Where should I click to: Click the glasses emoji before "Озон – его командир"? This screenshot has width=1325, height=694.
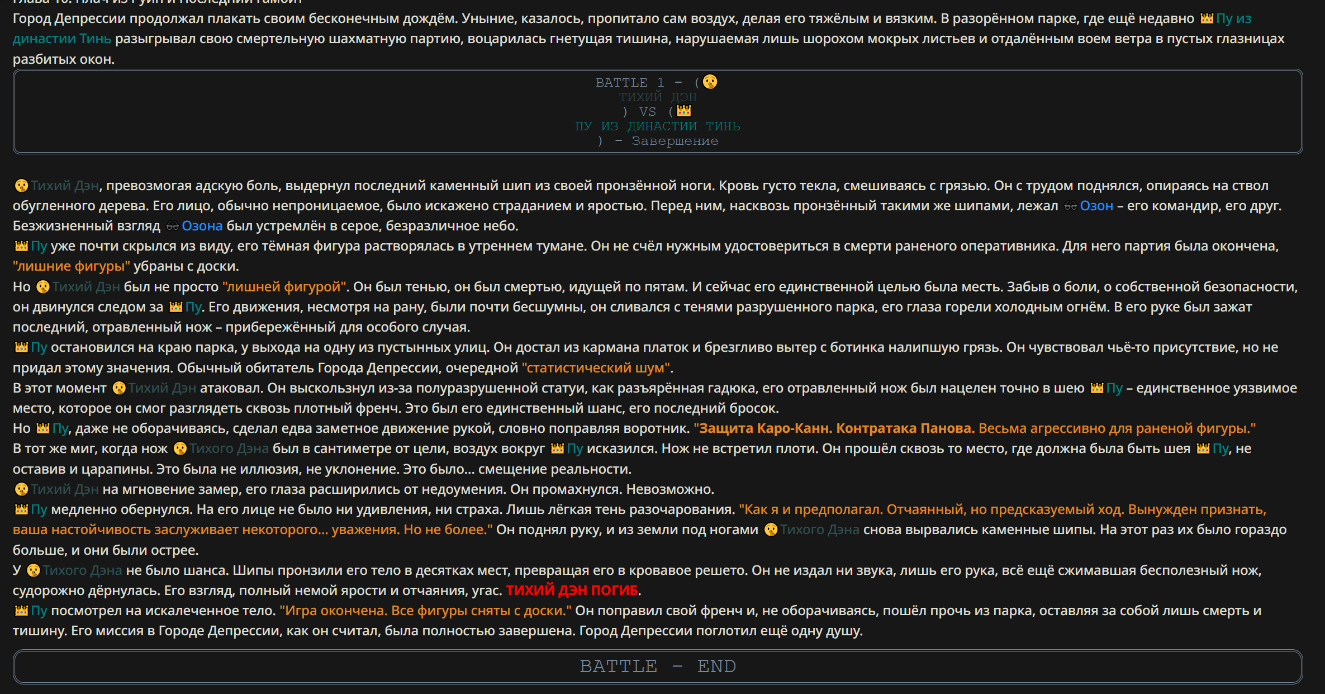click(1070, 206)
